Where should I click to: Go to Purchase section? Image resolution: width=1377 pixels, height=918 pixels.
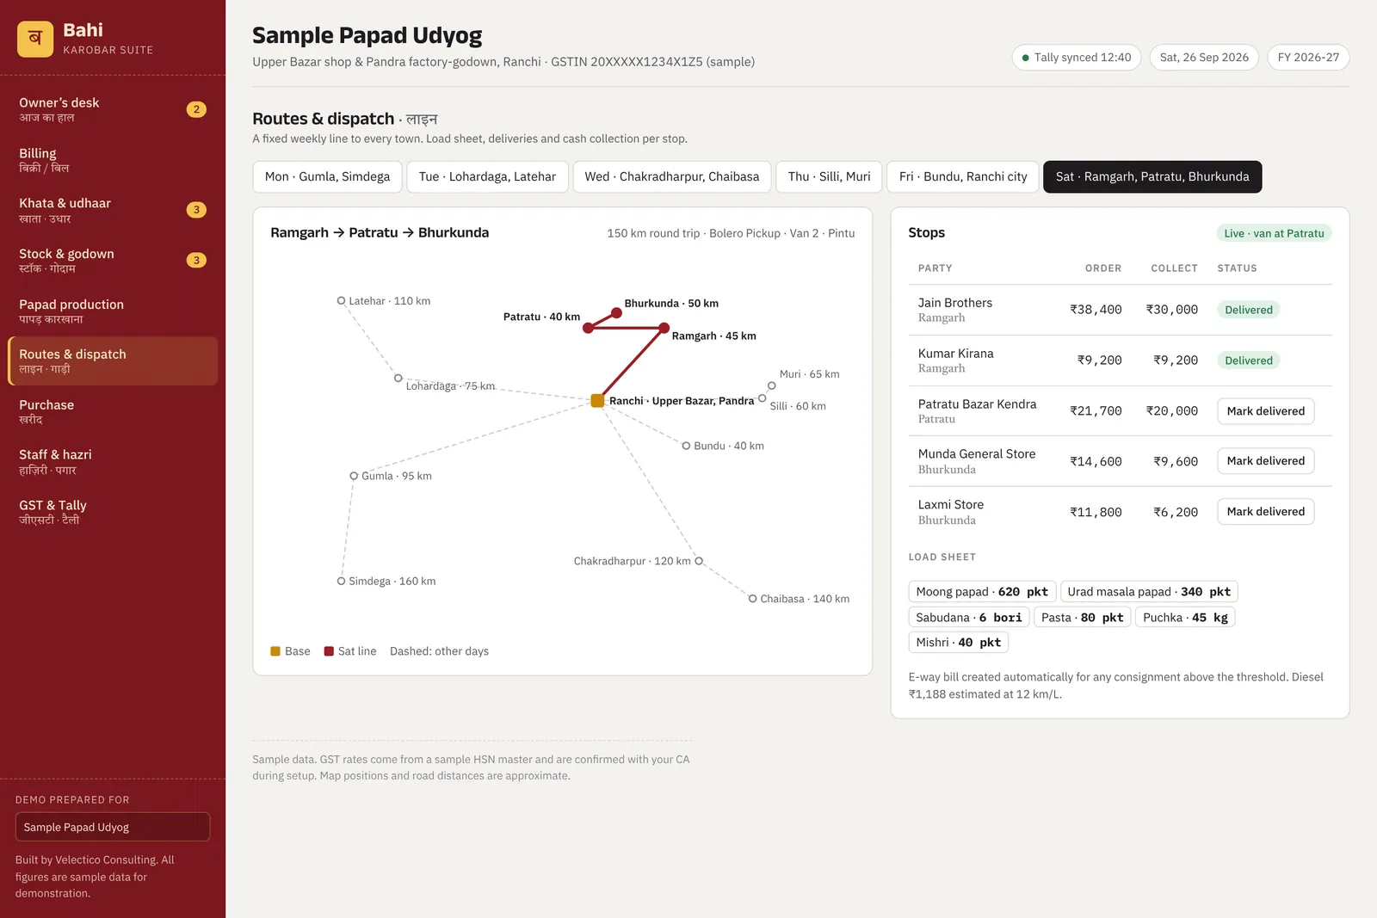click(x=113, y=411)
